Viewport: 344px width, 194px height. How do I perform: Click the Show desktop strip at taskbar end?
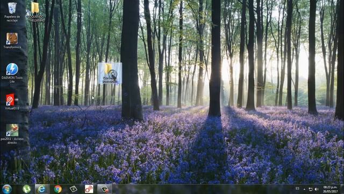click(342, 189)
